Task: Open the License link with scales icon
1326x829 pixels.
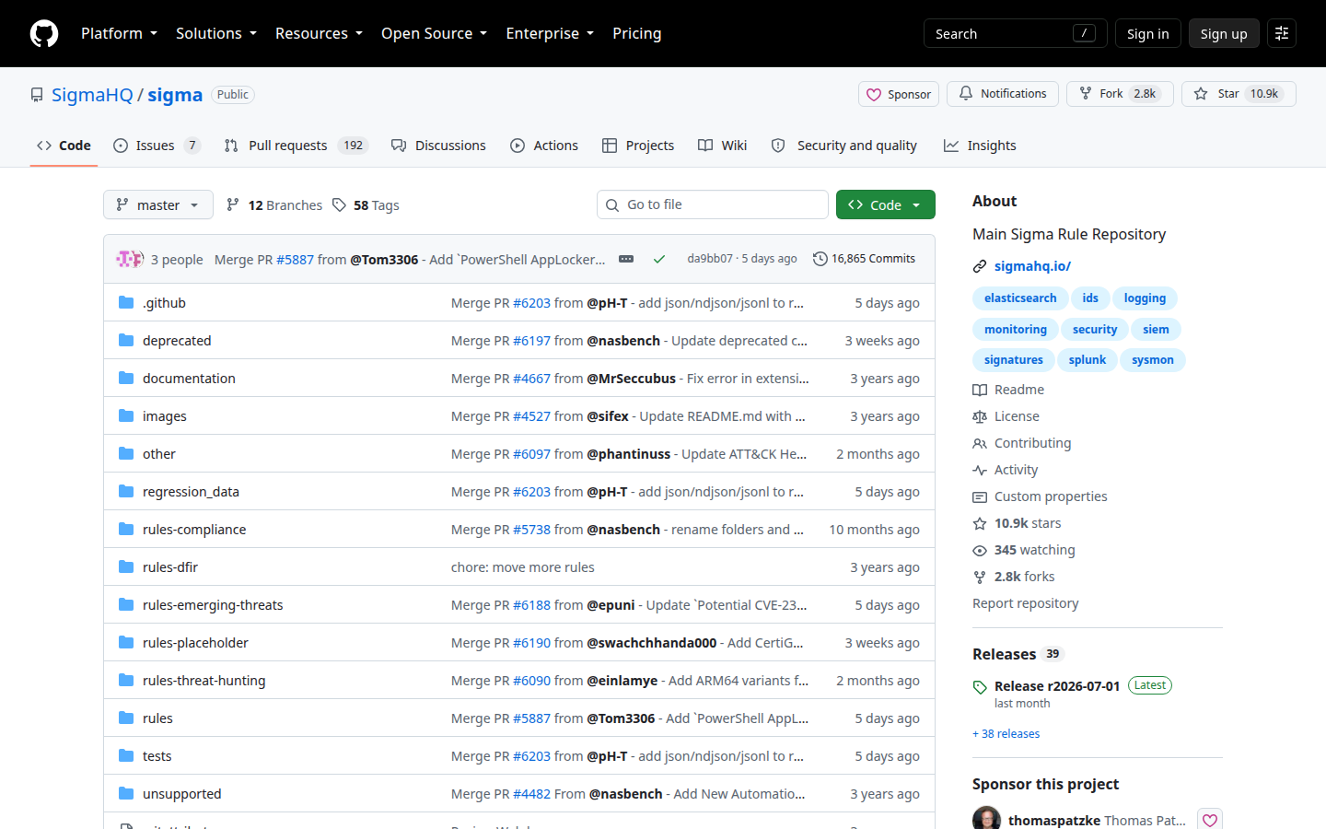Action: pos(1006,416)
